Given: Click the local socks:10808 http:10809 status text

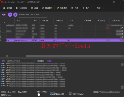Looking at the screenshot, I should 14,92.
